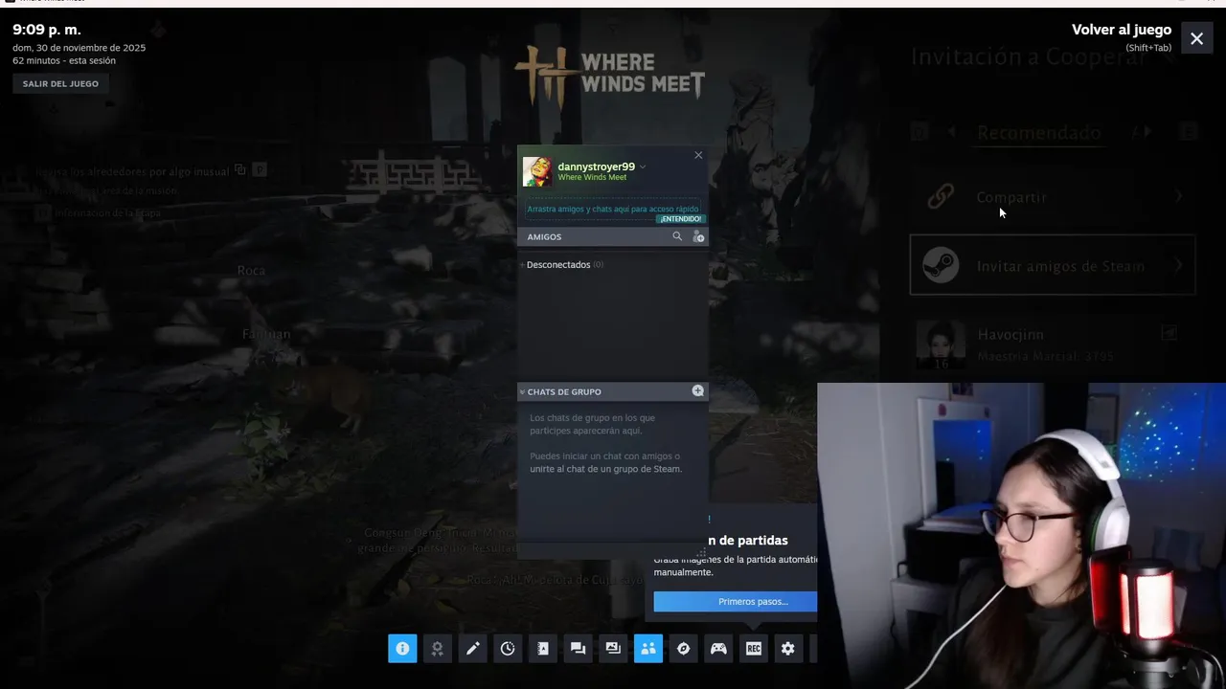Open the playtime clock panel
The height and width of the screenshot is (689, 1226).
pyautogui.click(x=508, y=648)
